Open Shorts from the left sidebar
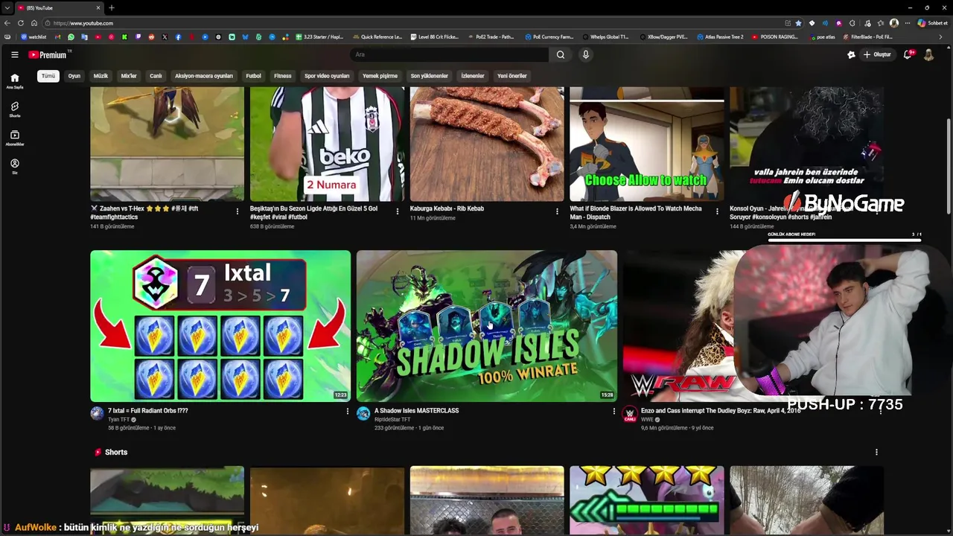This screenshot has width=953, height=536. pos(14,109)
